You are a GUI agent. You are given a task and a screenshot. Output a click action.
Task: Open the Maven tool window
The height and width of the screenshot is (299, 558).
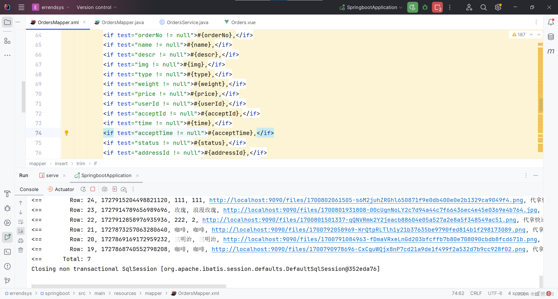coord(551,51)
